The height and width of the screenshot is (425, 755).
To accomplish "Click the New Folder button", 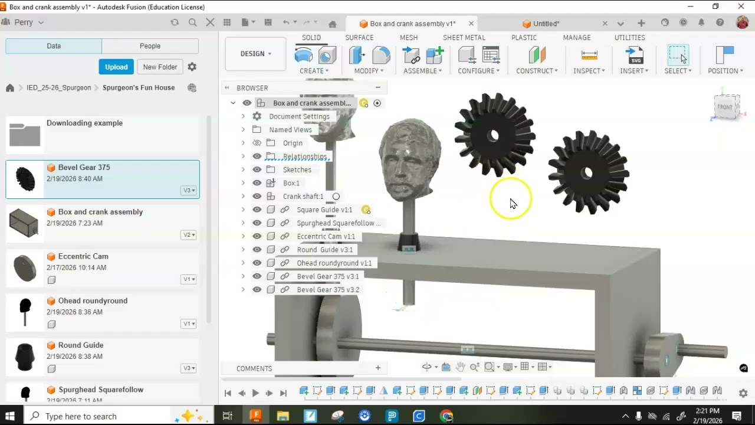I will coord(160,67).
